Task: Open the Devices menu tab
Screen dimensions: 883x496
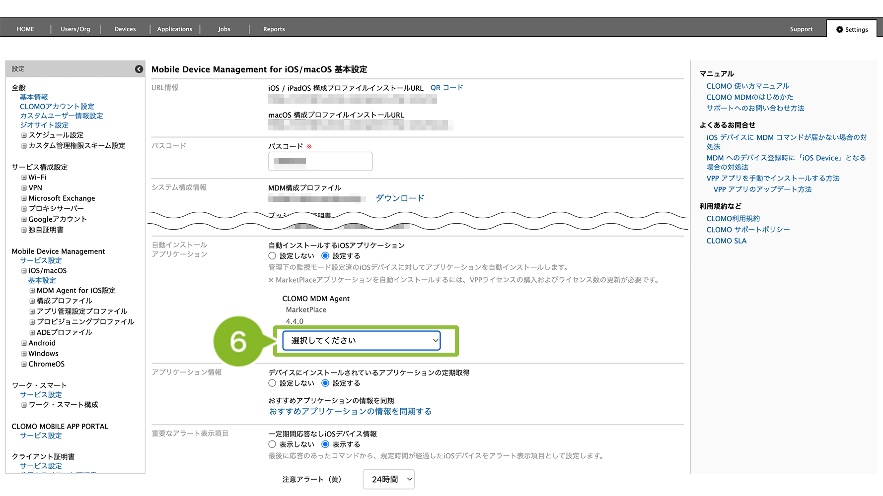Action: click(x=125, y=29)
